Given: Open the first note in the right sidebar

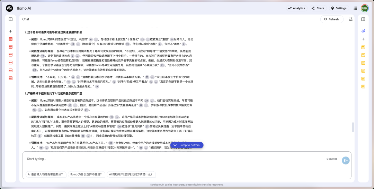Looking at the screenshot, I should [x=363, y=47].
